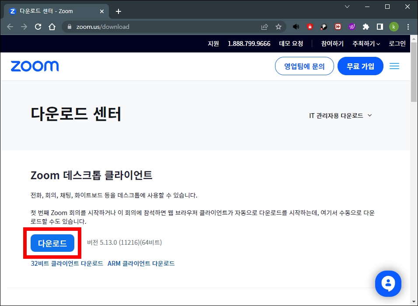418x306 pixels.
Task: Select the 다운로드 센터 - Zoom tab
Action: click(56, 11)
